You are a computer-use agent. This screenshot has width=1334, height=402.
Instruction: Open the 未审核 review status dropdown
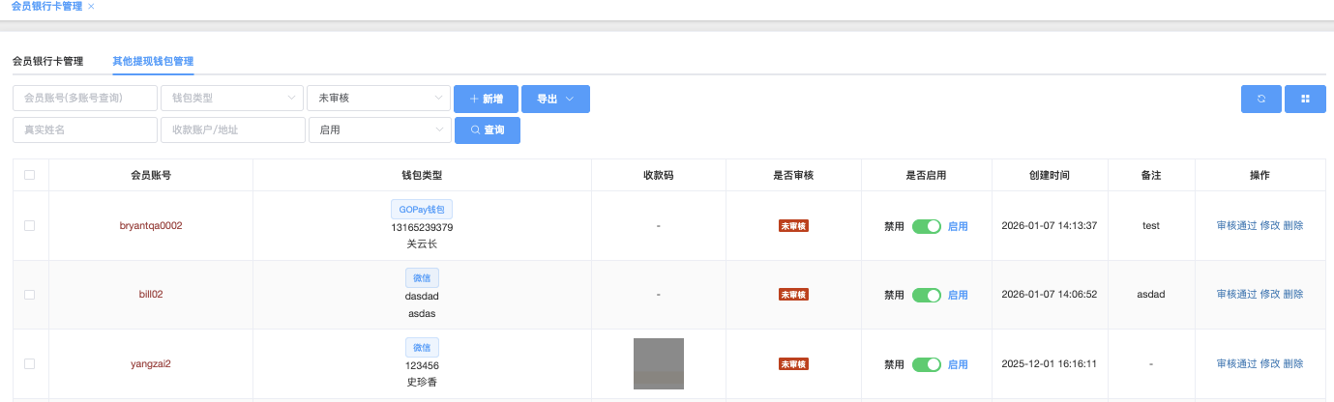(378, 99)
